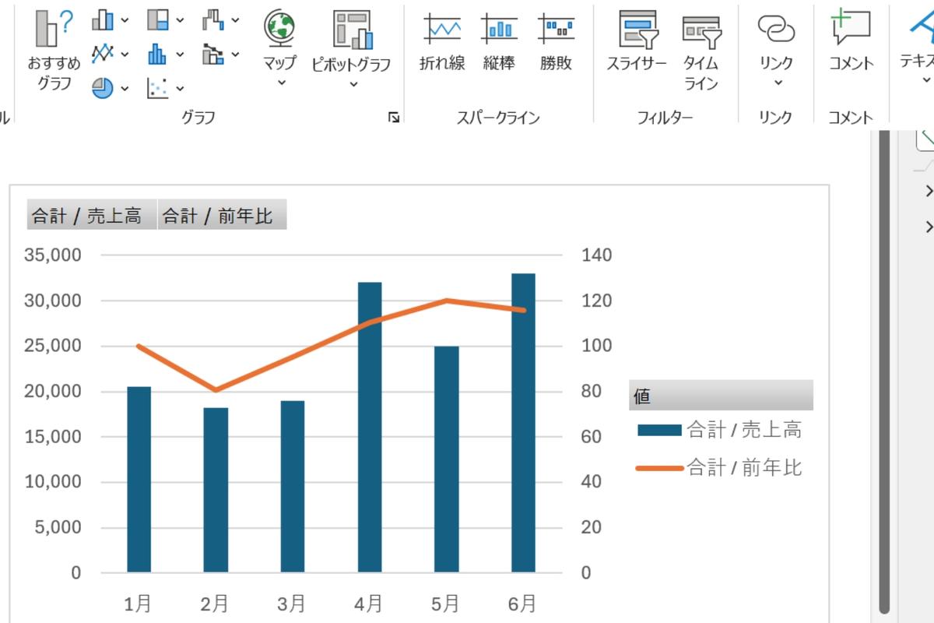Open the column chart dropdown arrow
Image resolution: width=934 pixels, height=623 pixels.
pyautogui.click(x=125, y=19)
